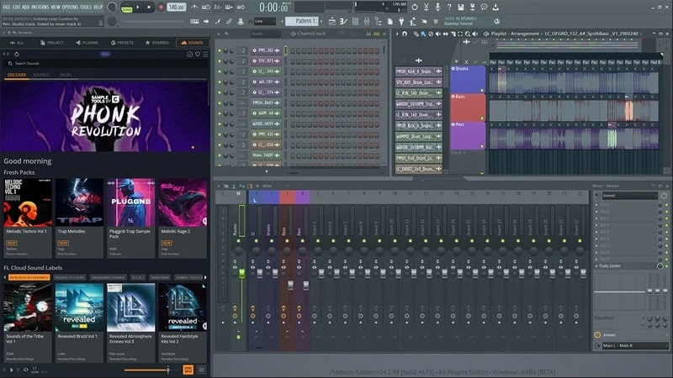Click the Master channel volume fader
The width and height of the screenshot is (673, 378).
click(242, 273)
